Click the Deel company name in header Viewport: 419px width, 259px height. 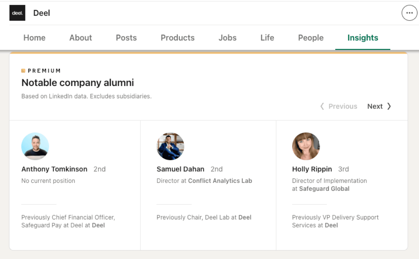(x=42, y=13)
